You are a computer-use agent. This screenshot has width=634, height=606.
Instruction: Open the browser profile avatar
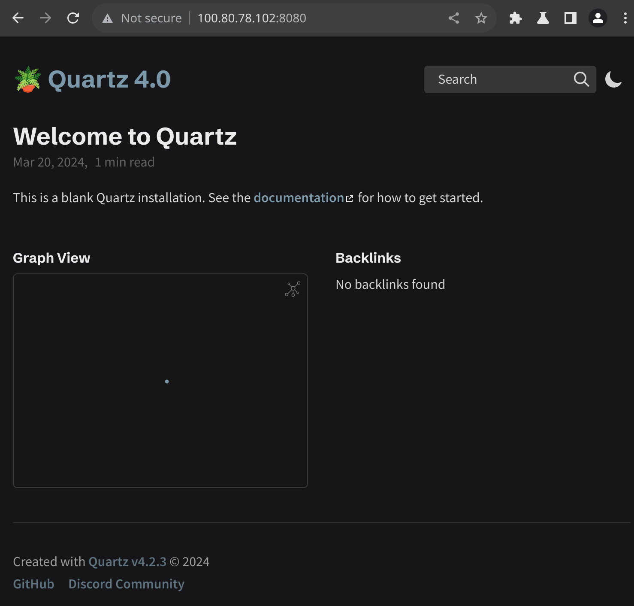(598, 18)
